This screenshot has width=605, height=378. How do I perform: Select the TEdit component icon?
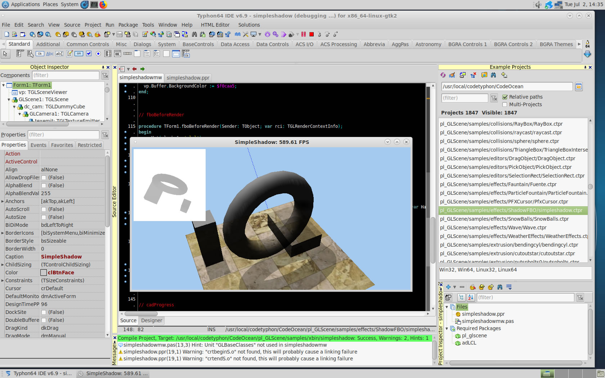pos(59,54)
